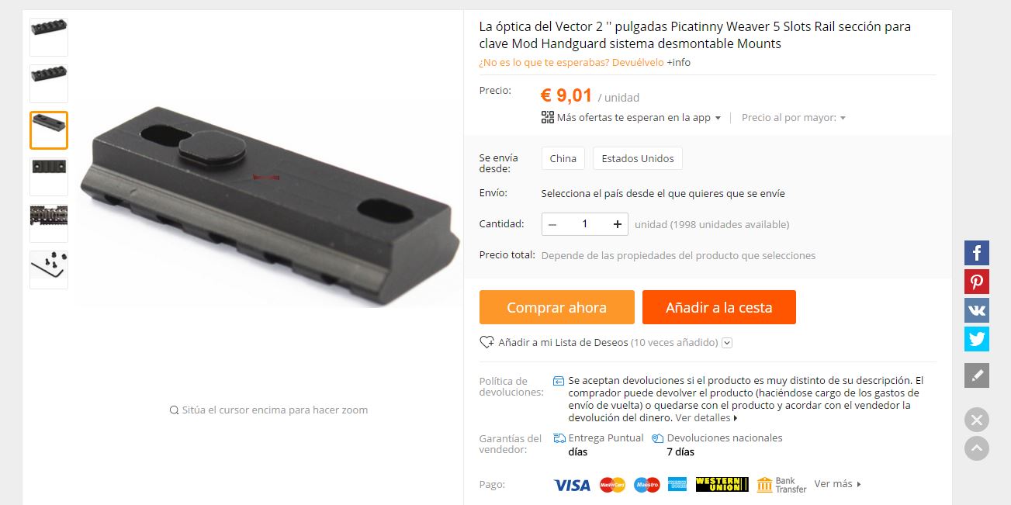Select Estados Unidos as shipping origin

click(638, 158)
